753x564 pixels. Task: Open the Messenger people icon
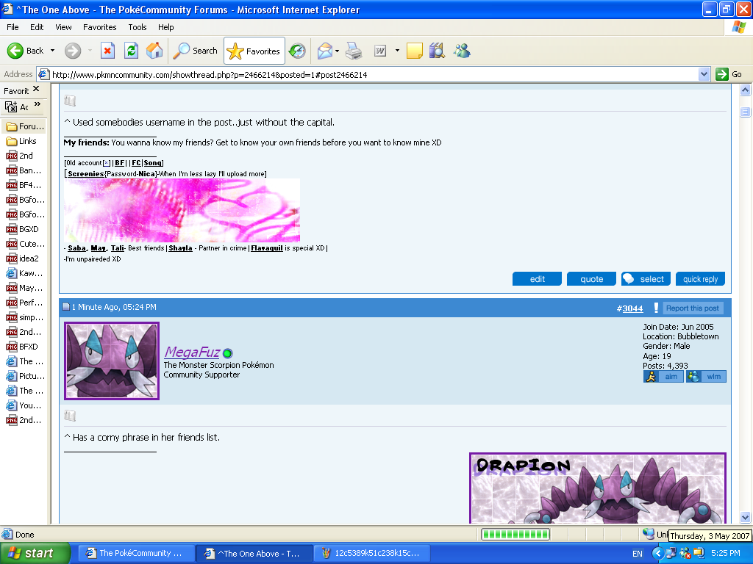pos(462,51)
